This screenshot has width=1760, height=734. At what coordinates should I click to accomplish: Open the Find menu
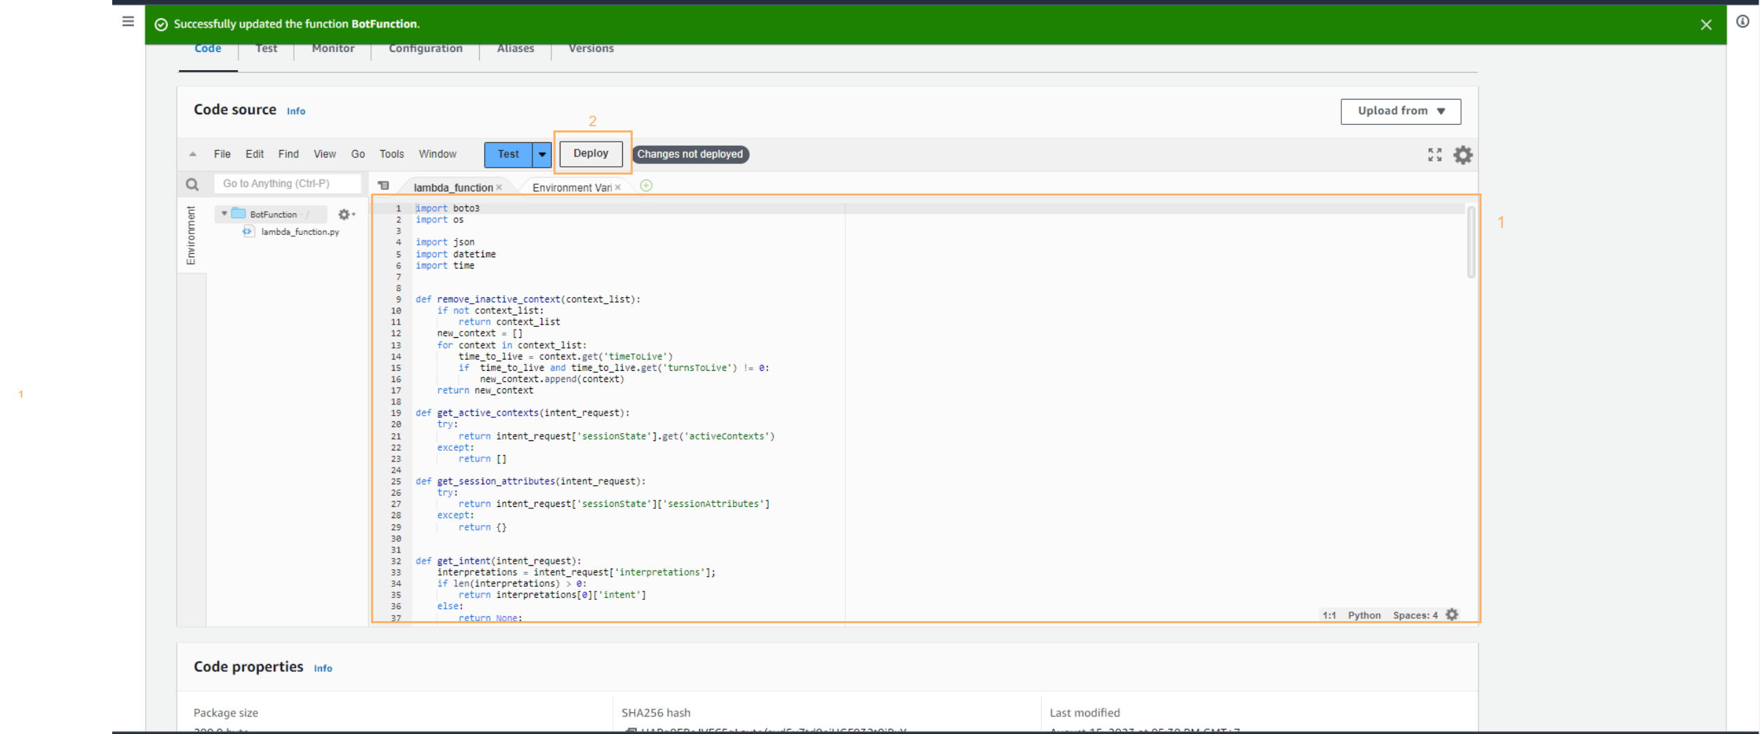click(288, 154)
